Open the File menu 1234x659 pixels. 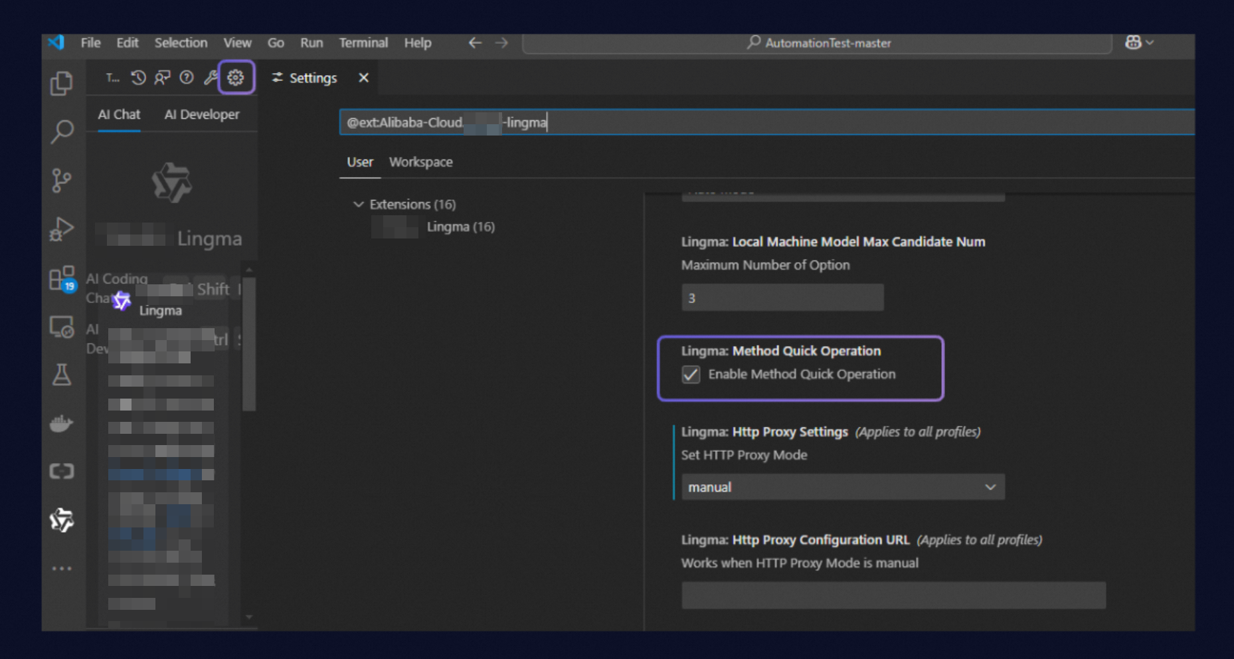pyautogui.click(x=91, y=43)
